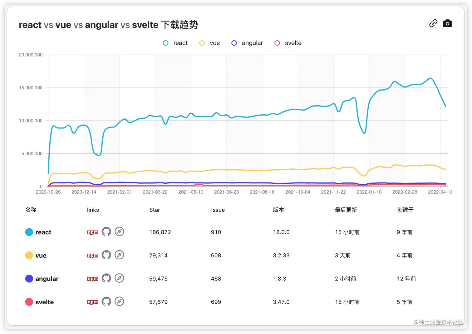This screenshot has height=334, width=472.
Task: Click the Issue column header
Action: [218, 210]
